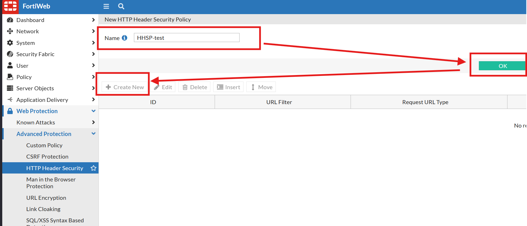Open the Security Fabric menu label
Screen dimensions: 527x226
click(x=35, y=54)
